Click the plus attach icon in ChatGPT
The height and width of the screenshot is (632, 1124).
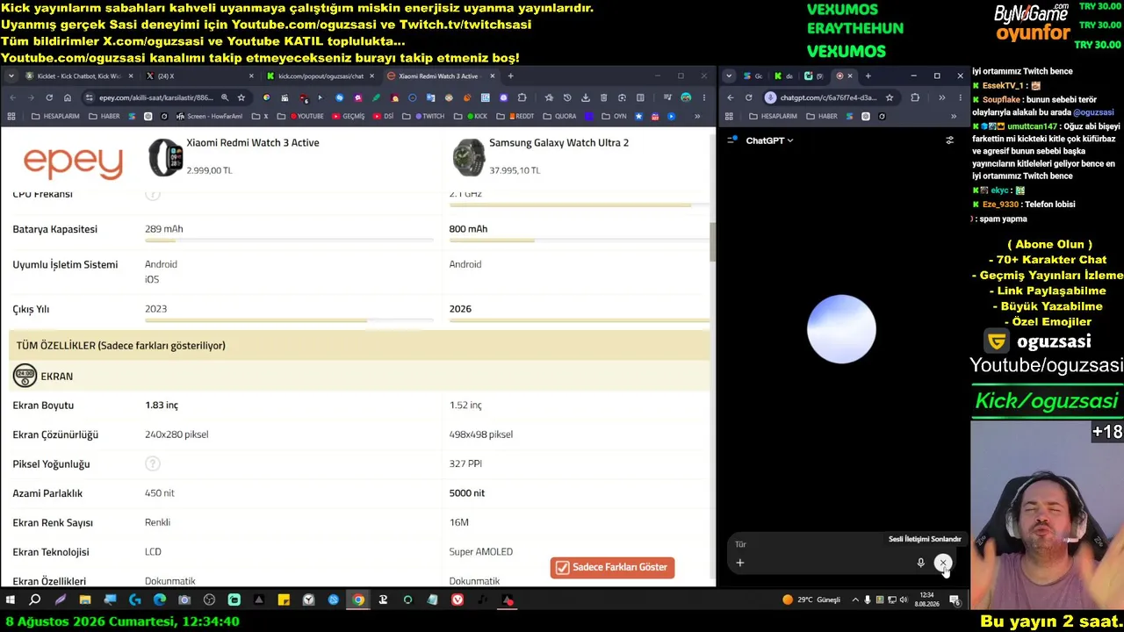[x=740, y=563]
